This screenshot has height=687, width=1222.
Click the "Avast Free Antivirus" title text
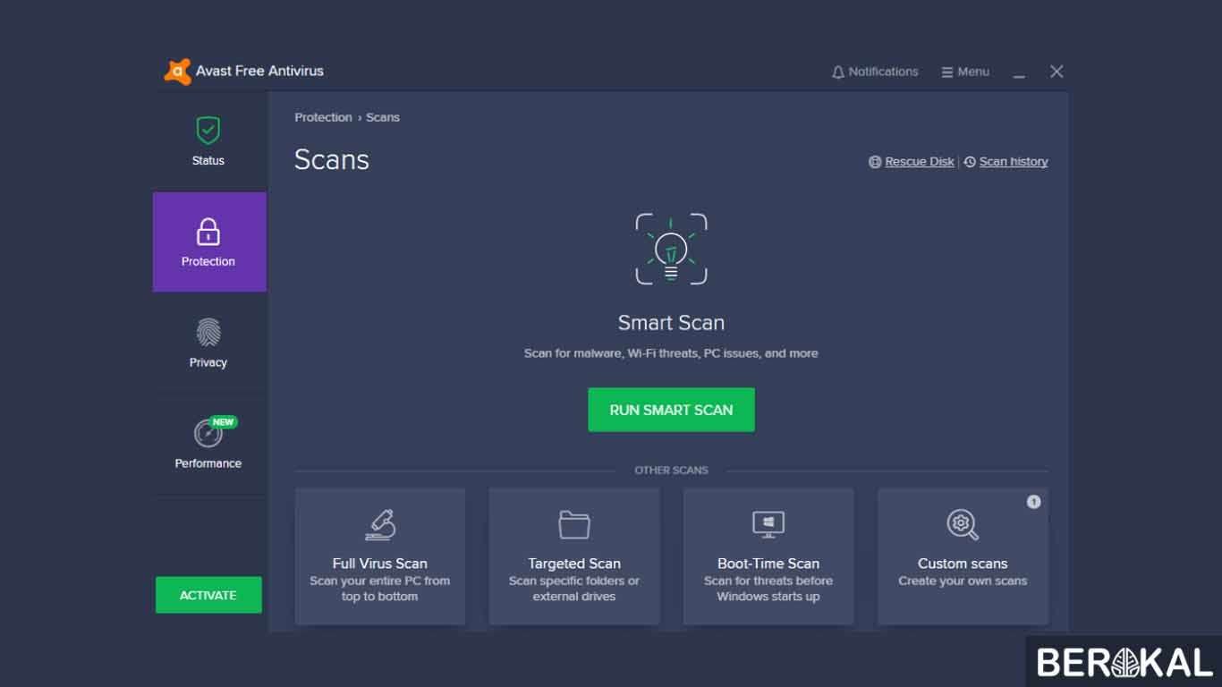click(x=259, y=71)
